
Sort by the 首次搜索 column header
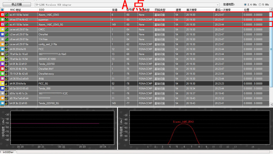(191, 10)
